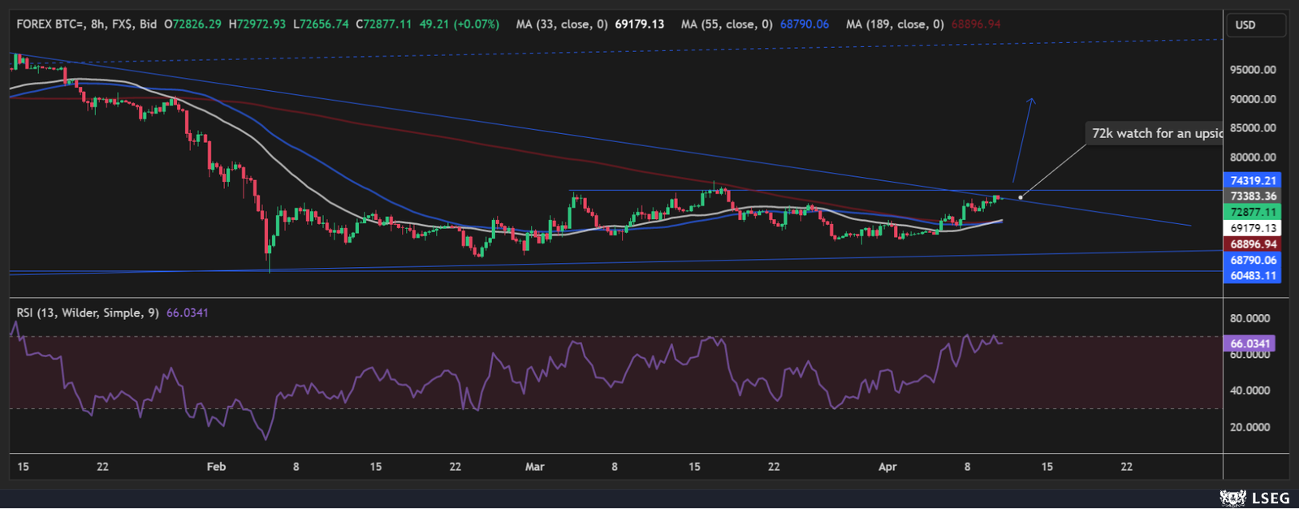Image resolution: width=1299 pixels, height=509 pixels.
Task: Open the MA (33, close, 0) indicator legend
Action: [562, 24]
